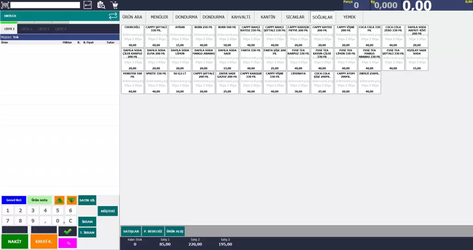This screenshot has height=250, width=473.
Task: Open the product search magnifier icon
Action: [101, 5]
